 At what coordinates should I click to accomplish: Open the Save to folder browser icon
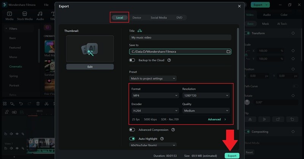coord(228,51)
